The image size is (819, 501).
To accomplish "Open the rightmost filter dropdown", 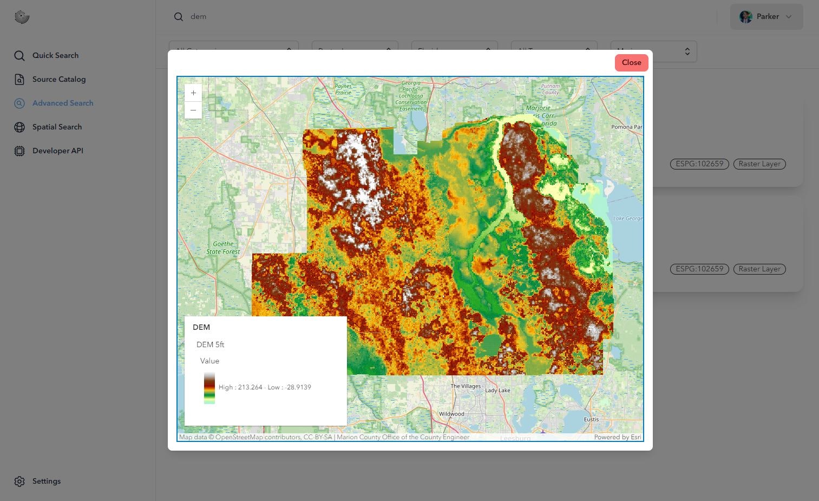I will (653, 51).
